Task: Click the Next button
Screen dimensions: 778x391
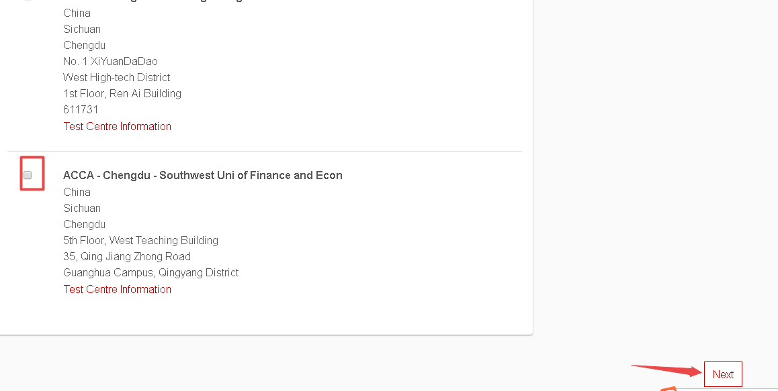Action: pyautogui.click(x=723, y=374)
